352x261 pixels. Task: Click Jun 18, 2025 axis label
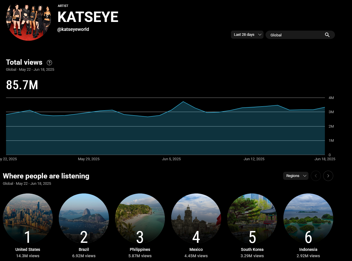(325, 159)
